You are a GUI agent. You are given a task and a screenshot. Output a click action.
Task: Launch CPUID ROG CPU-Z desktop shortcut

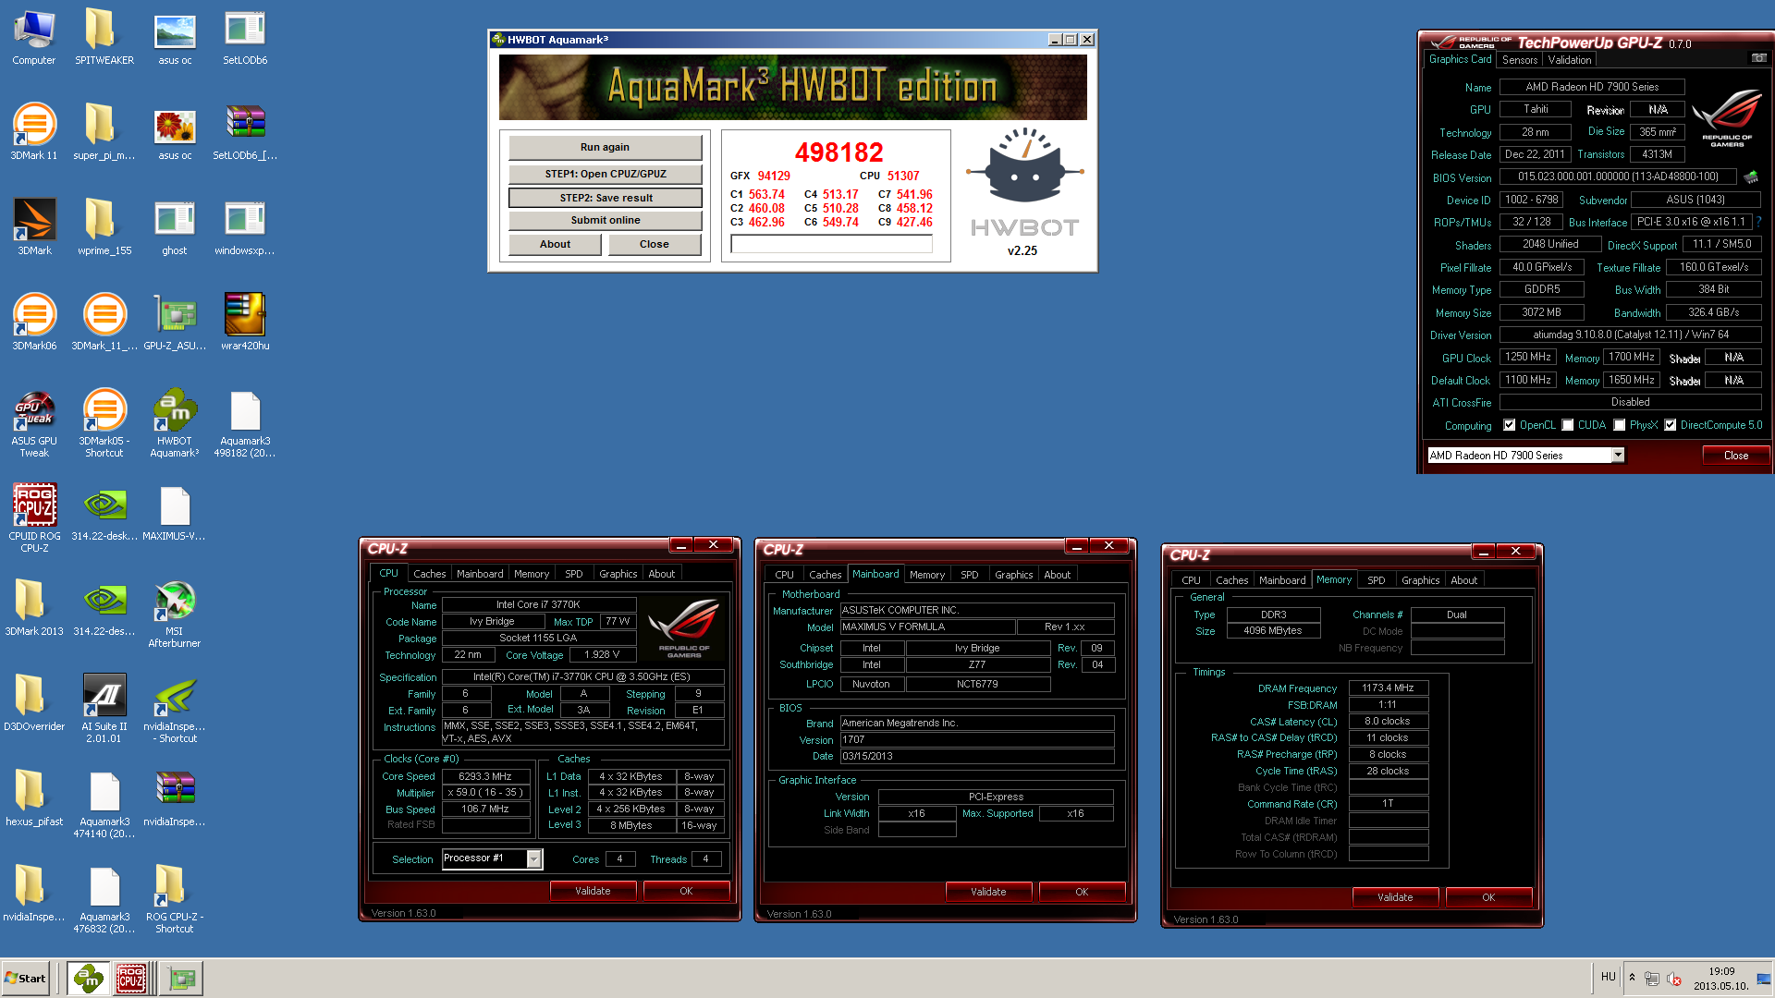(34, 518)
